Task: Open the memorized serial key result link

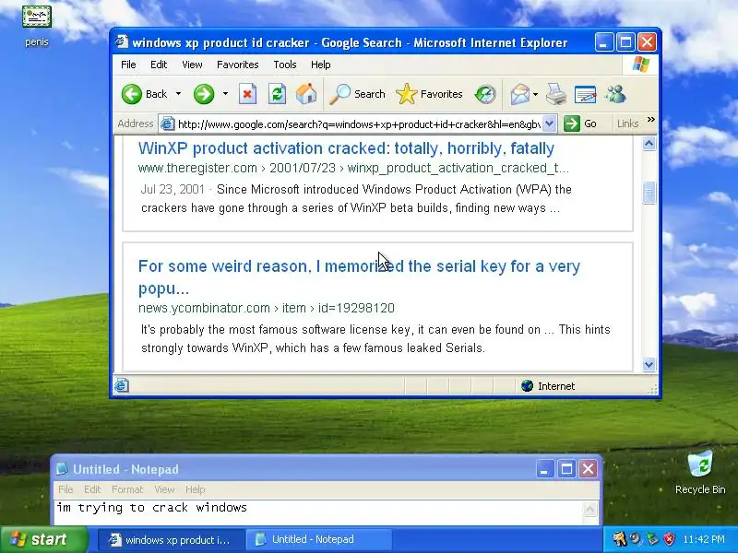Action: pos(359,277)
